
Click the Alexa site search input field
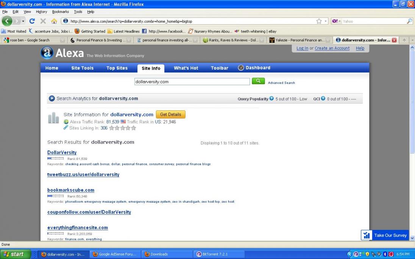pos(192,82)
